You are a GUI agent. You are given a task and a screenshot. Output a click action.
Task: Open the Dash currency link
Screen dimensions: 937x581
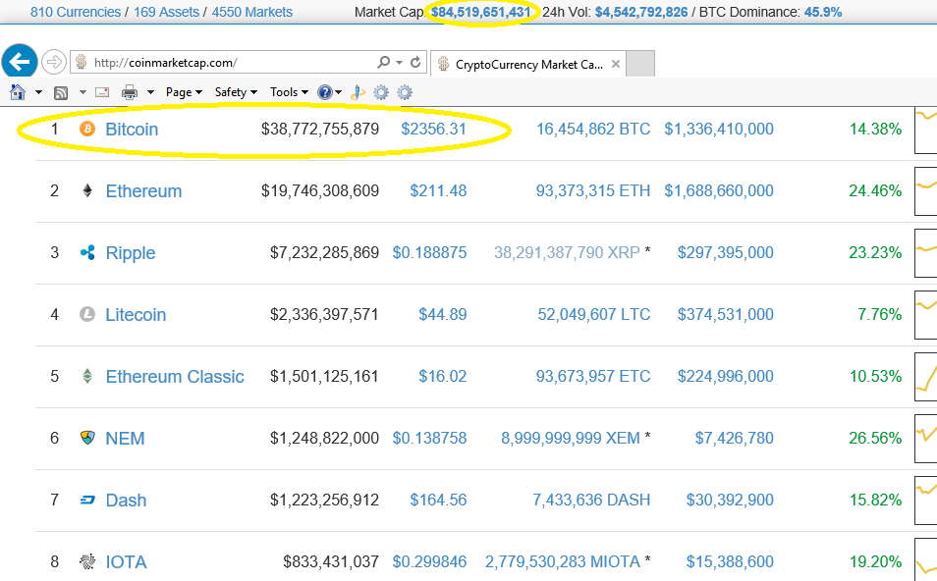126,501
